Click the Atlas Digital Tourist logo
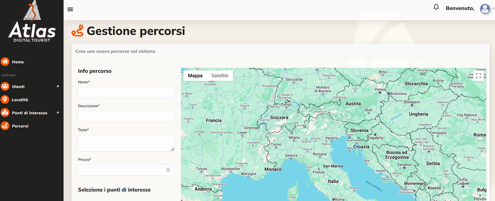 pyautogui.click(x=32, y=22)
